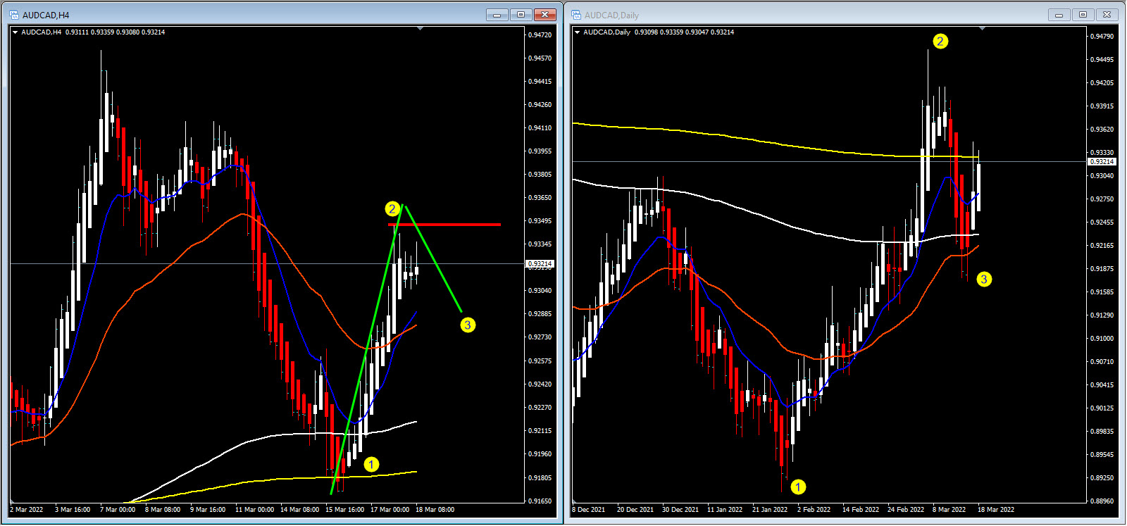Click the AUDCAD,Daily window chart icon
Image resolution: width=1127 pixels, height=526 pixels.
click(576, 15)
